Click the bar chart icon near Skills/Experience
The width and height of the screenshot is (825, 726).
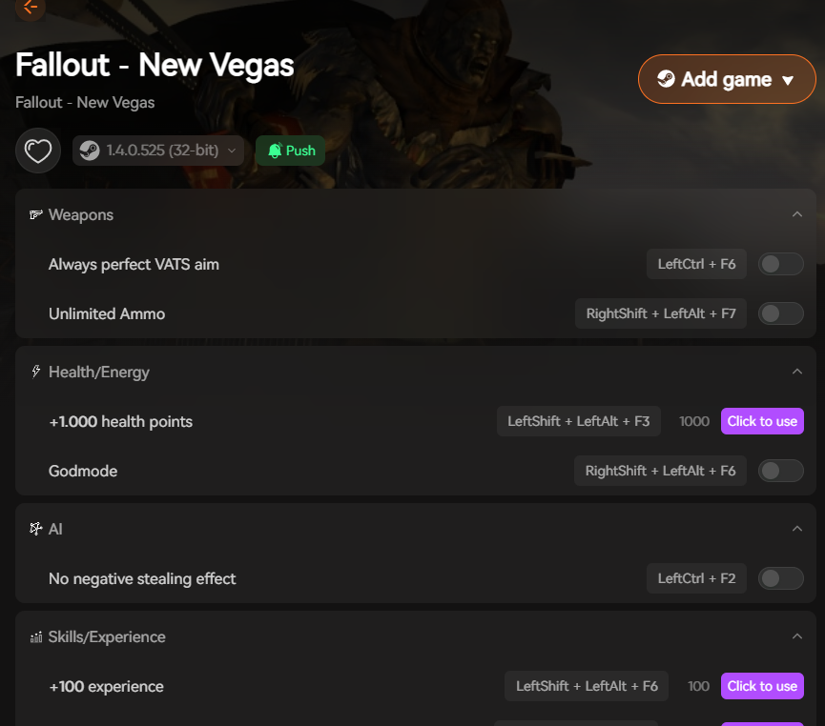[x=35, y=636]
